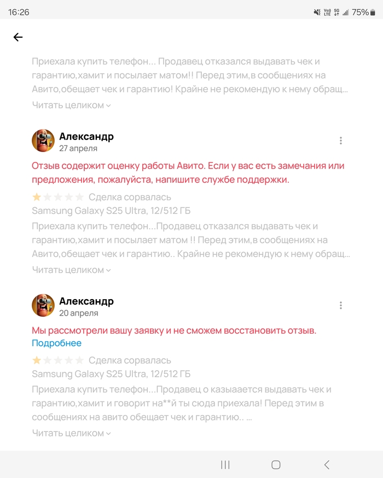Tap Александр's avatar on the 27 апреля review
The width and height of the screenshot is (383, 478).
[x=43, y=141]
